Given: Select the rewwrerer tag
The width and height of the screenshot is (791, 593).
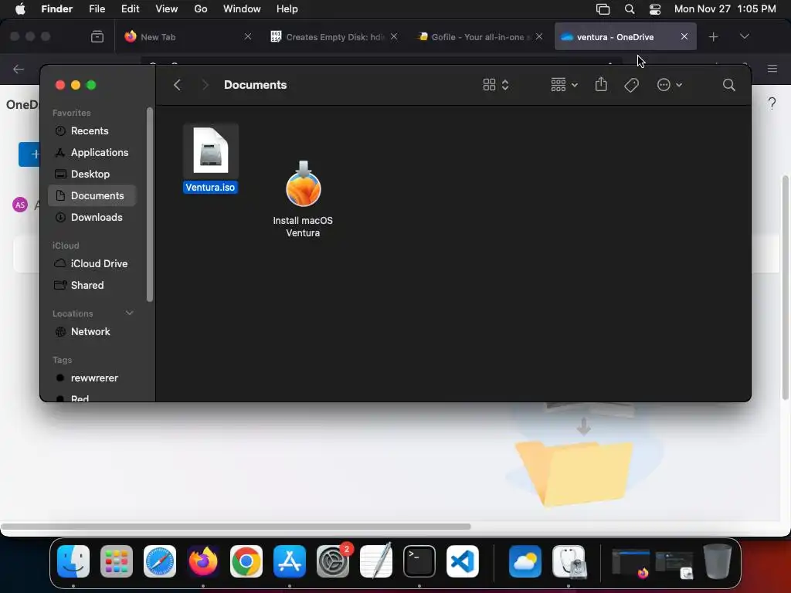Looking at the screenshot, I should click(93, 378).
